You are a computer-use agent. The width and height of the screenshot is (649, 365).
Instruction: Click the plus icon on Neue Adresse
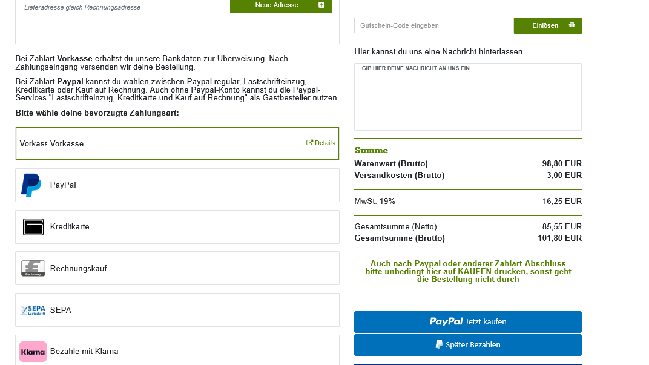coord(321,5)
